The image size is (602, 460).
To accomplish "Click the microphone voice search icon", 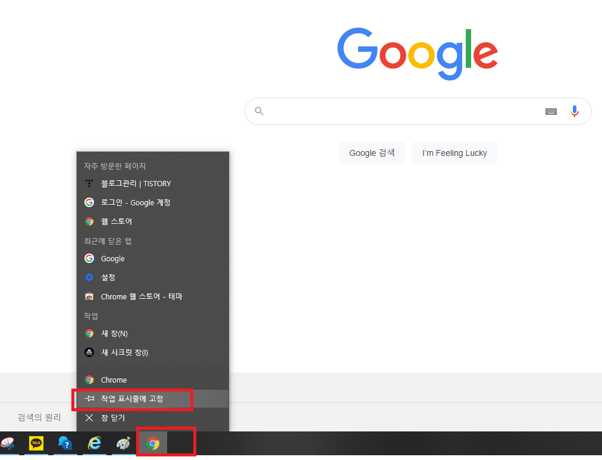I will [x=575, y=111].
